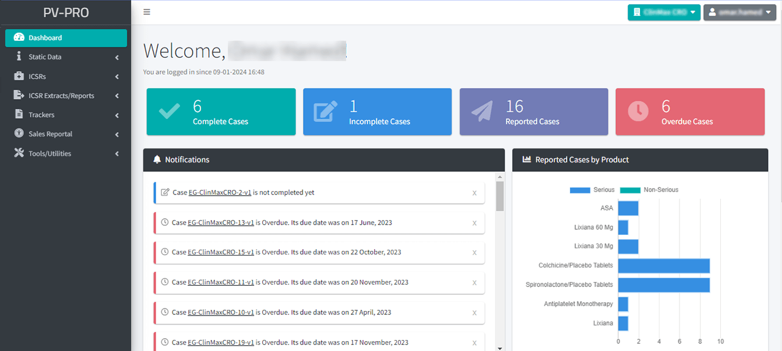Viewport: 782px width, 351px height.
Task: Click the hamburger menu icon to collapse sidebar
Action: click(x=147, y=12)
